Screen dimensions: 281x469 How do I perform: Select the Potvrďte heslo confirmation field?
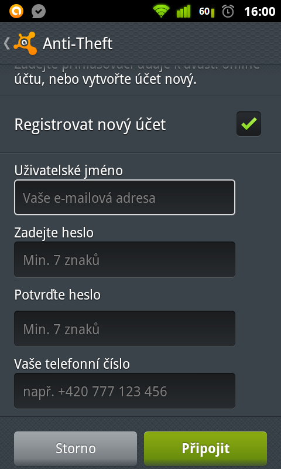coord(125,329)
